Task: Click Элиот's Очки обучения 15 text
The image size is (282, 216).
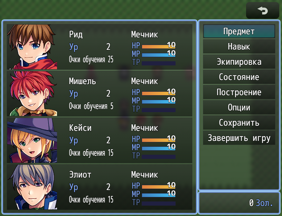Action: coord(91,200)
